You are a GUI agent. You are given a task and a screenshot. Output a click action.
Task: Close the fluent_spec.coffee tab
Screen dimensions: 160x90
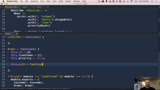point(19,7)
